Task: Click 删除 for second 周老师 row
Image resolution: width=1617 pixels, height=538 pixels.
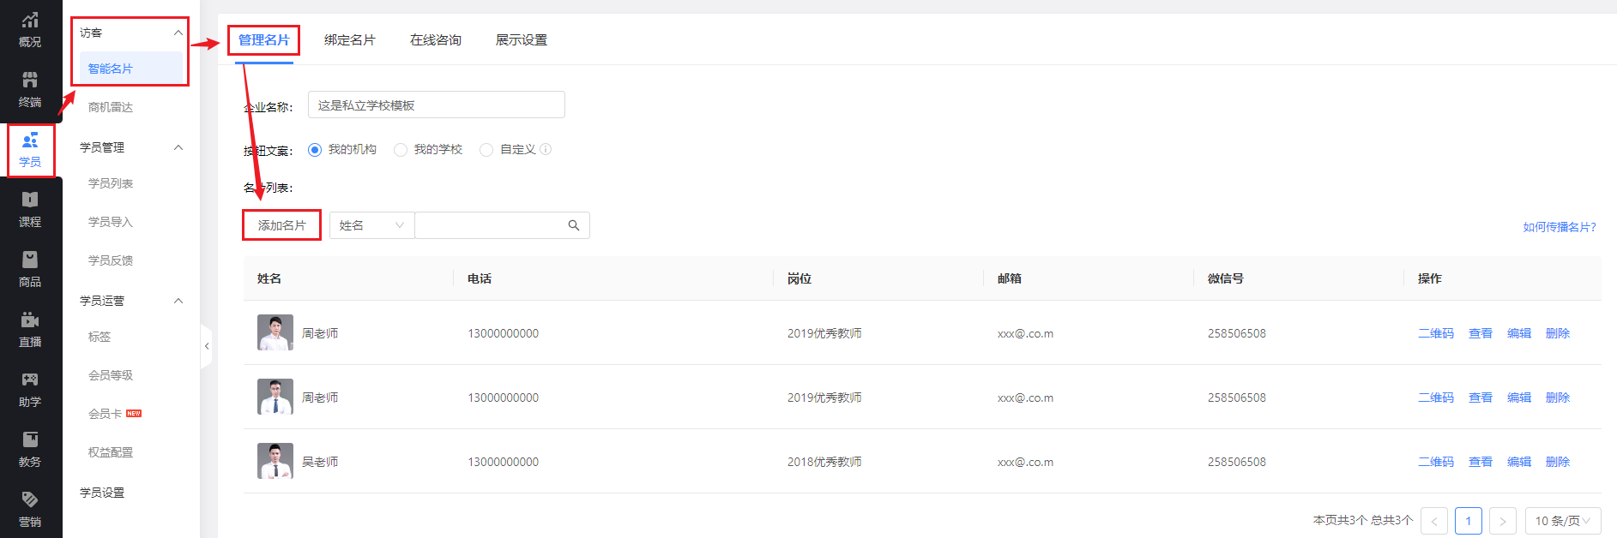Action: [1558, 398]
